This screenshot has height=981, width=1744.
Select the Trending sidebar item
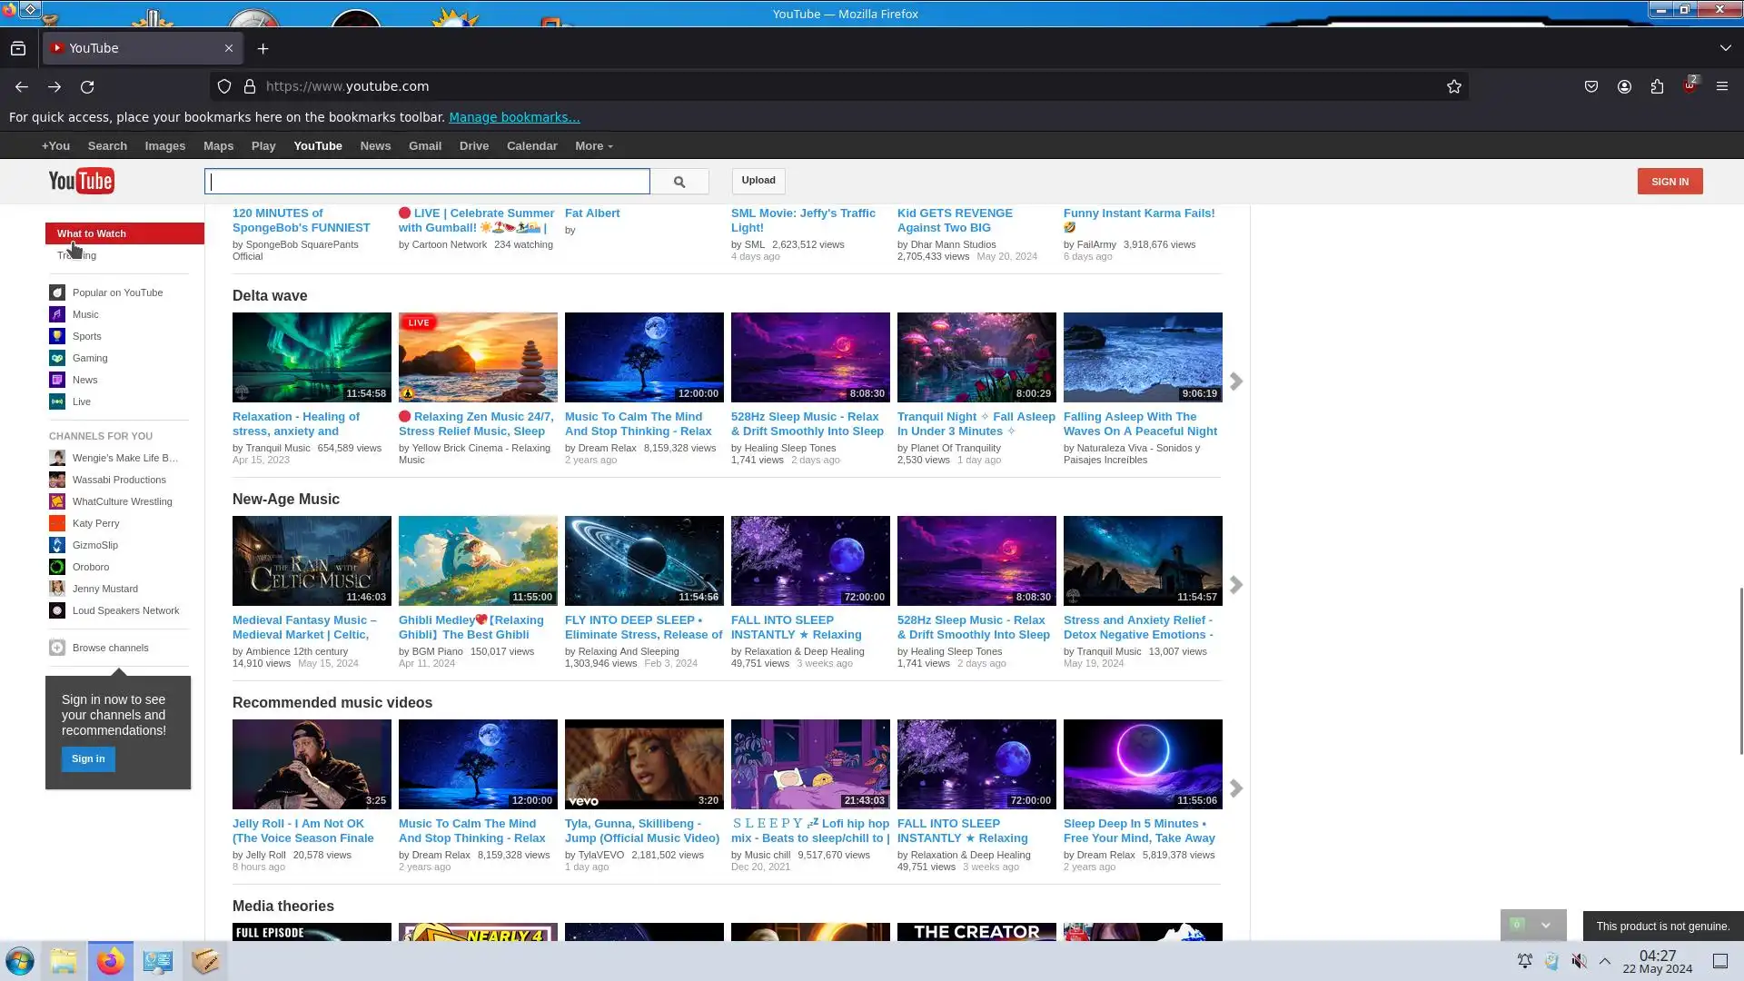[77, 256]
